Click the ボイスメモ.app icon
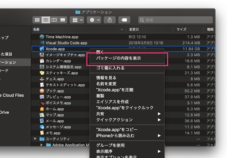Image resolution: width=227 pixels, height=158 pixels. pyautogui.click(x=42, y=103)
